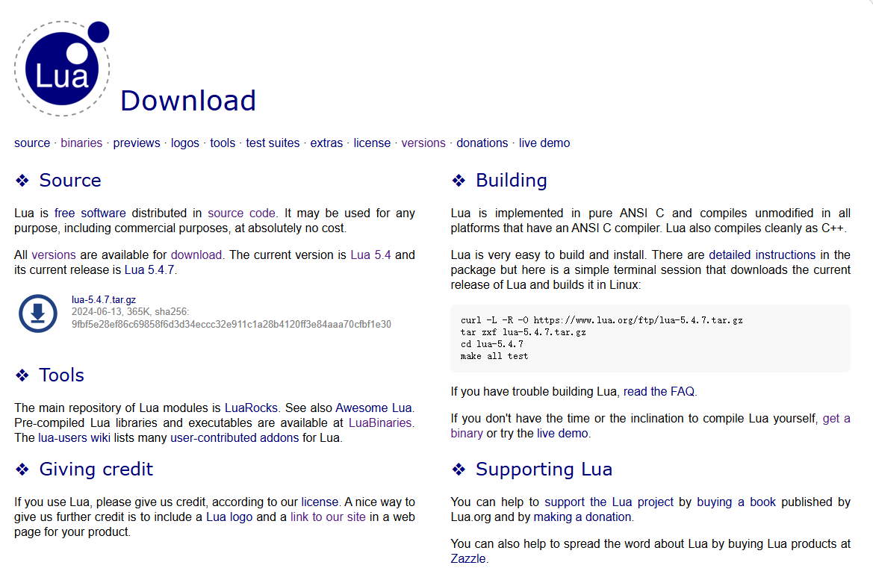The height and width of the screenshot is (577, 873).
Task: Select tools in the navigation bar
Action: click(x=223, y=143)
